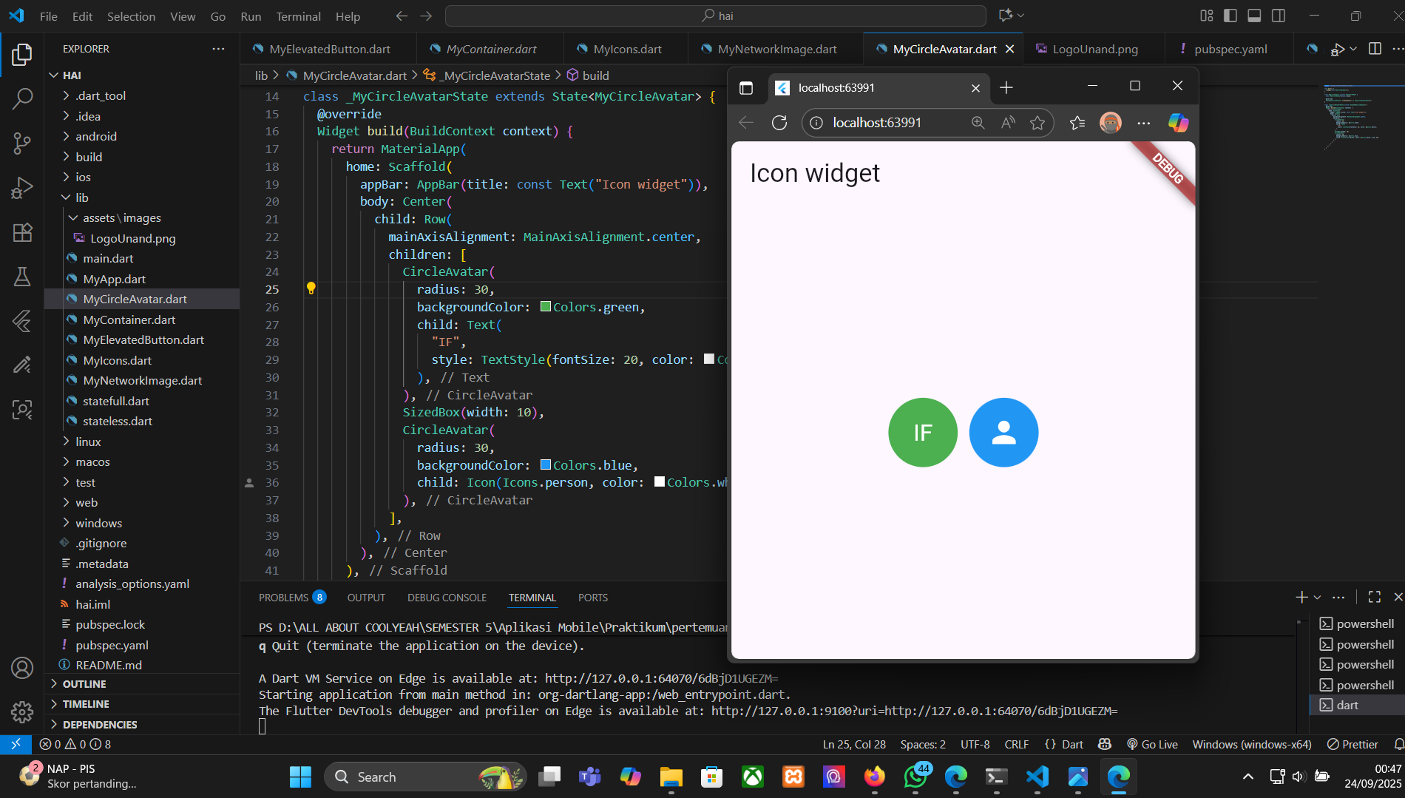Refresh the localhost browser page

(x=779, y=123)
